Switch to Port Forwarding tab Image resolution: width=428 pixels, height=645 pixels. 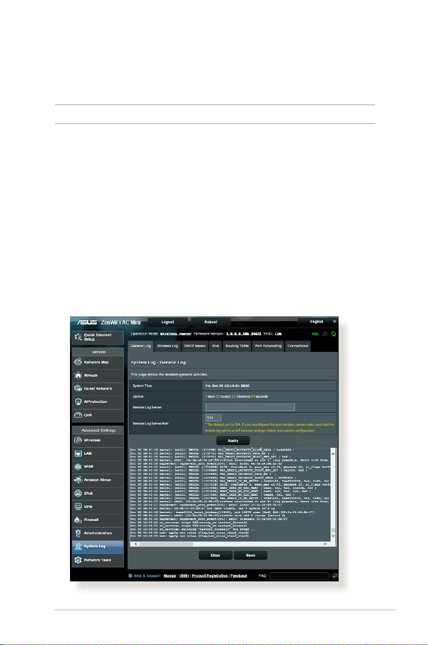(268, 346)
